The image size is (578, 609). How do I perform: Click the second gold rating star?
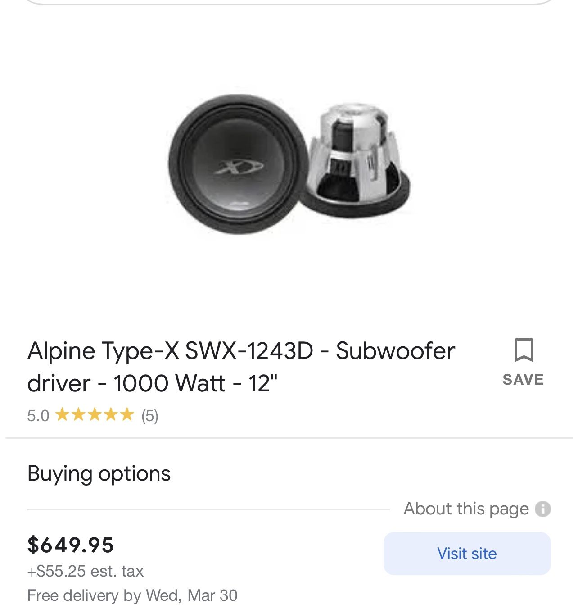tap(78, 414)
